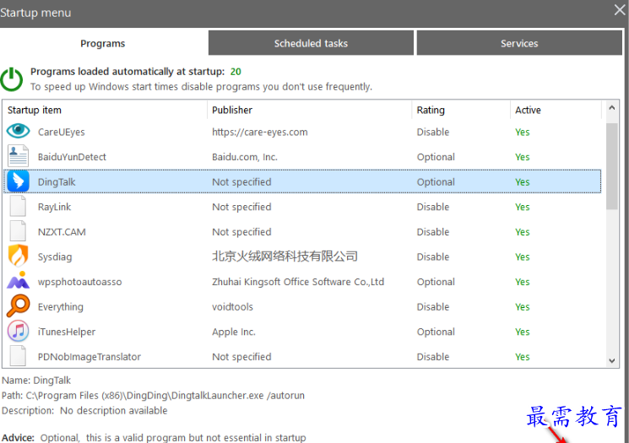Image resolution: width=629 pixels, height=443 pixels.
Task: Click the Baidu.com, Inc. publisher cell
Action: tap(245, 157)
